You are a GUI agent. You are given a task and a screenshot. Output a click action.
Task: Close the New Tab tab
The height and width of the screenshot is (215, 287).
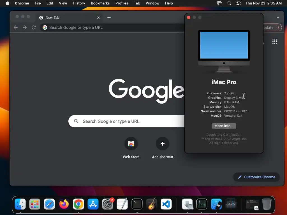click(98, 18)
